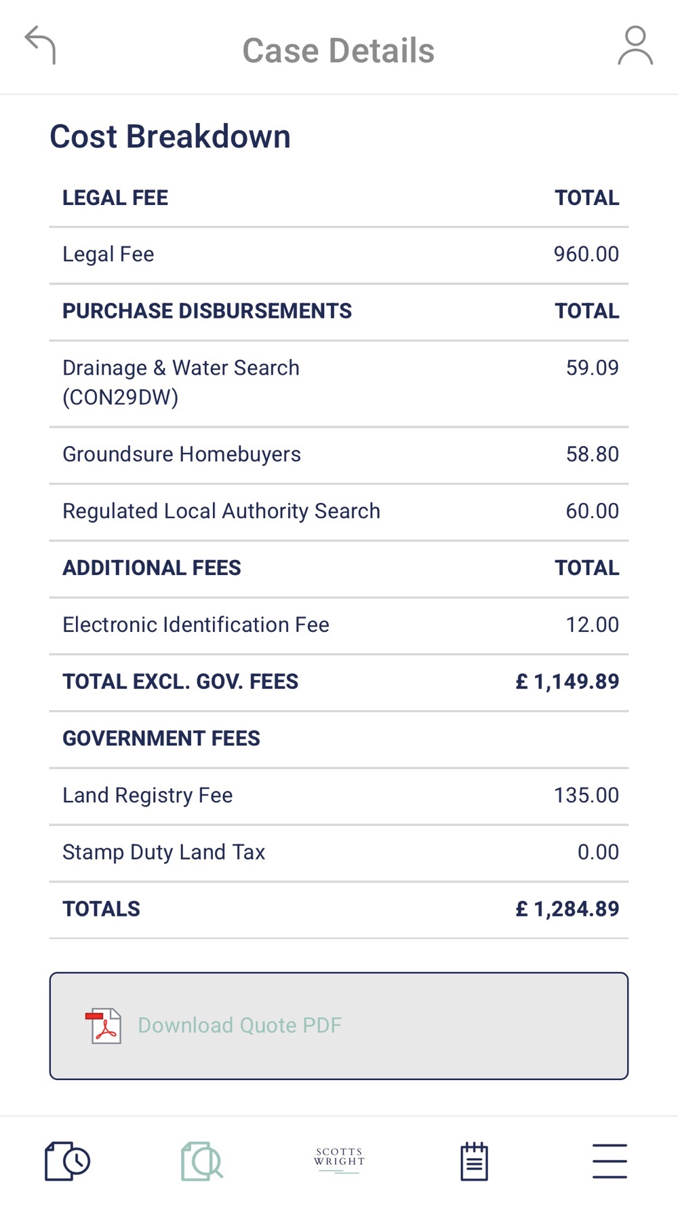The image size is (678, 1207).
Task: Select the document search magnifier icon
Action: tap(202, 1161)
